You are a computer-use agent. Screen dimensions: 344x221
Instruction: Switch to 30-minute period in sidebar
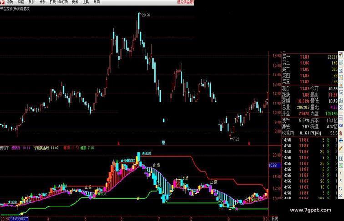tap(341, 196)
